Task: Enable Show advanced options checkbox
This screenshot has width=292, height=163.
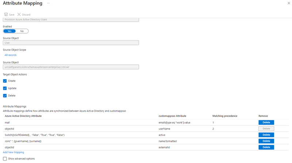Action: [x=5, y=159]
